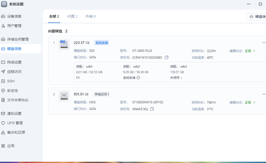Open the more options menu for SSD disk

264,43
